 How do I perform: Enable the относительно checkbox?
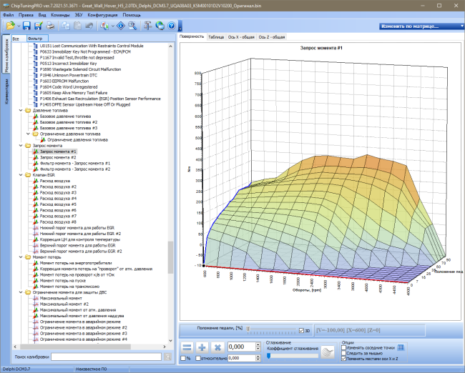point(198,359)
